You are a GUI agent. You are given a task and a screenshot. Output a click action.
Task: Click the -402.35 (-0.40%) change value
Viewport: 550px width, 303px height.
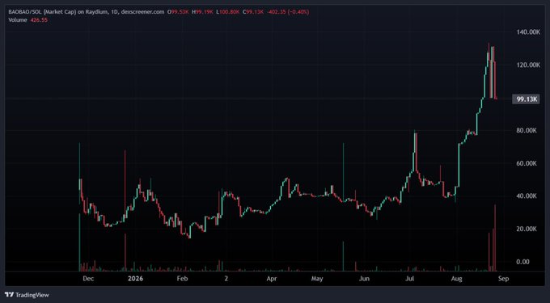pyautogui.click(x=288, y=12)
